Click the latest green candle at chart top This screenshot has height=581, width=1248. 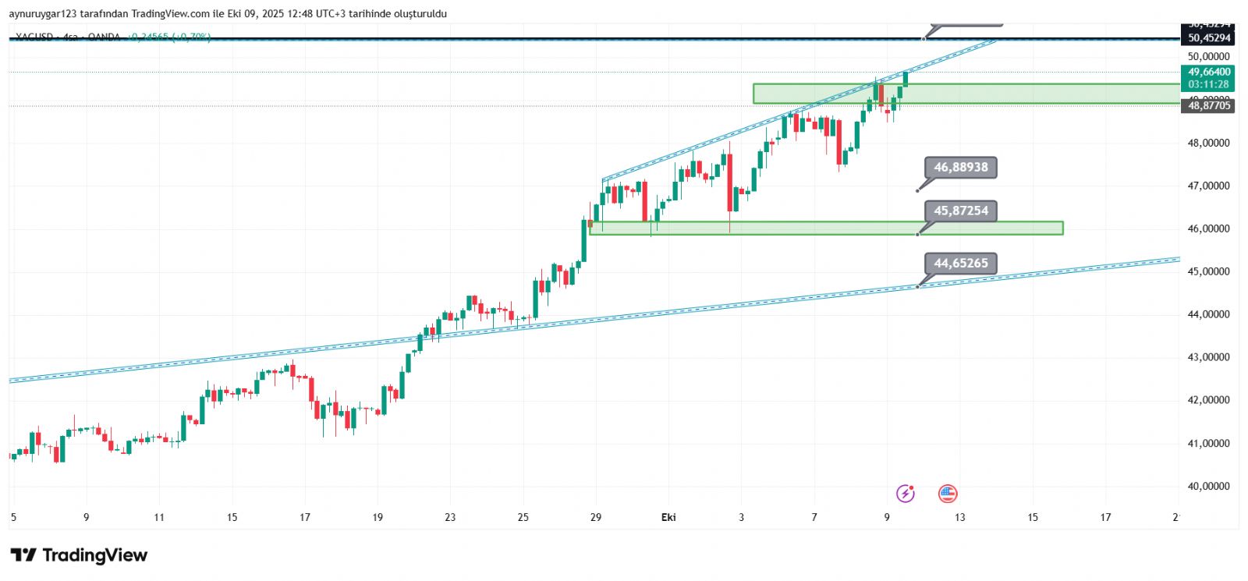click(x=906, y=79)
